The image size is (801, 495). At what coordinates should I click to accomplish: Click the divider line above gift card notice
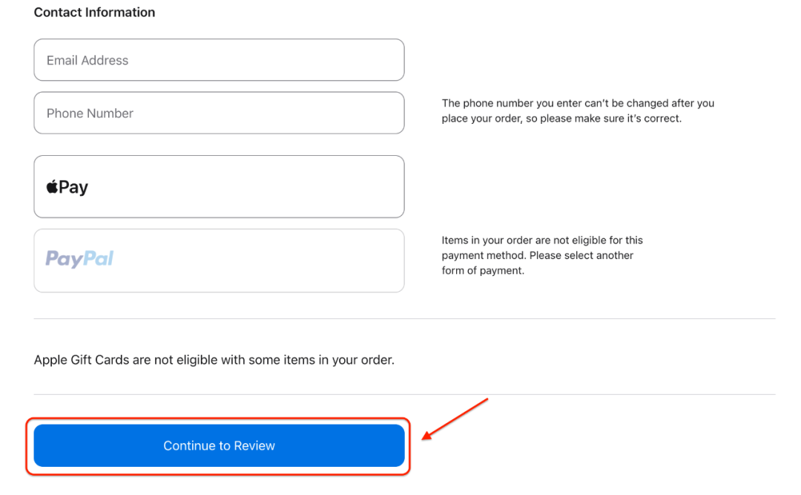404,319
